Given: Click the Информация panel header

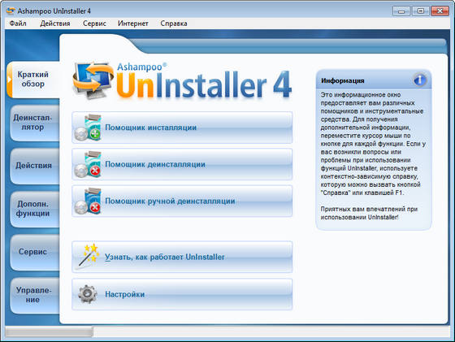Looking at the screenshot, I should 374,80.
